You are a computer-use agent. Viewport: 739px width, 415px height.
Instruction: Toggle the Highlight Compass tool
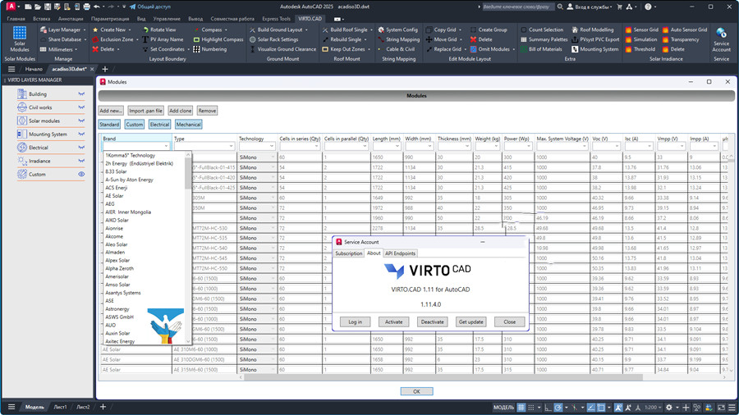[x=218, y=39]
